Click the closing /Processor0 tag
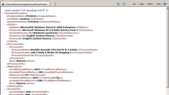Screen dimensions: 169x95 tap(17, 58)
